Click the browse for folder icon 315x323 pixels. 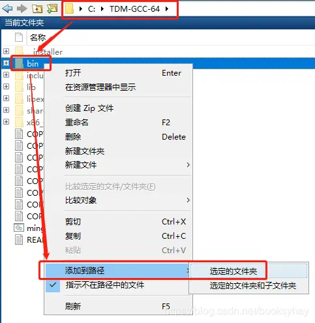click(x=52, y=8)
